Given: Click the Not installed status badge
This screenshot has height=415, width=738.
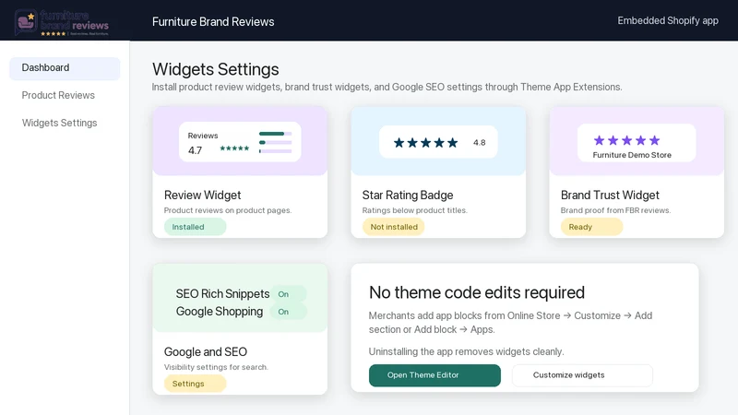Looking at the screenshot, I should pyautogui.click(x=394, y=227).
